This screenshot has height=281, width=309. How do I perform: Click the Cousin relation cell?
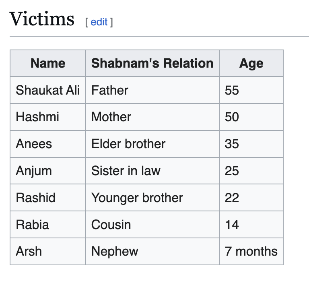[x=152, y=224]
